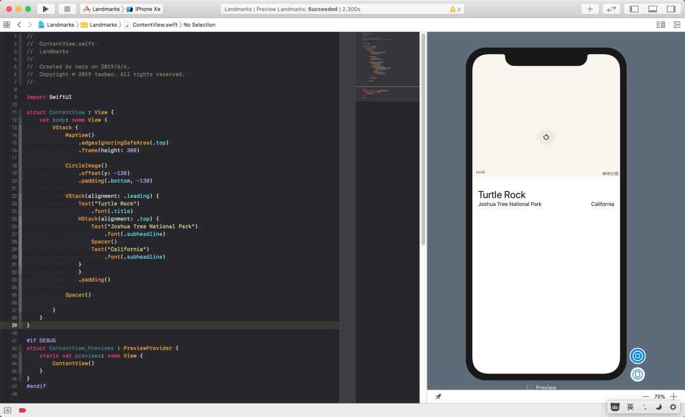Pin the preview canvas
This screenshot has width=685, height=417.
(x=438, y=397)
